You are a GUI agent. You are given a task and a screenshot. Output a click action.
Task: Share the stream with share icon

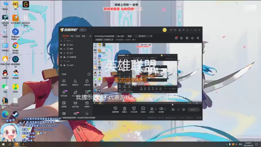coord(198,38)
